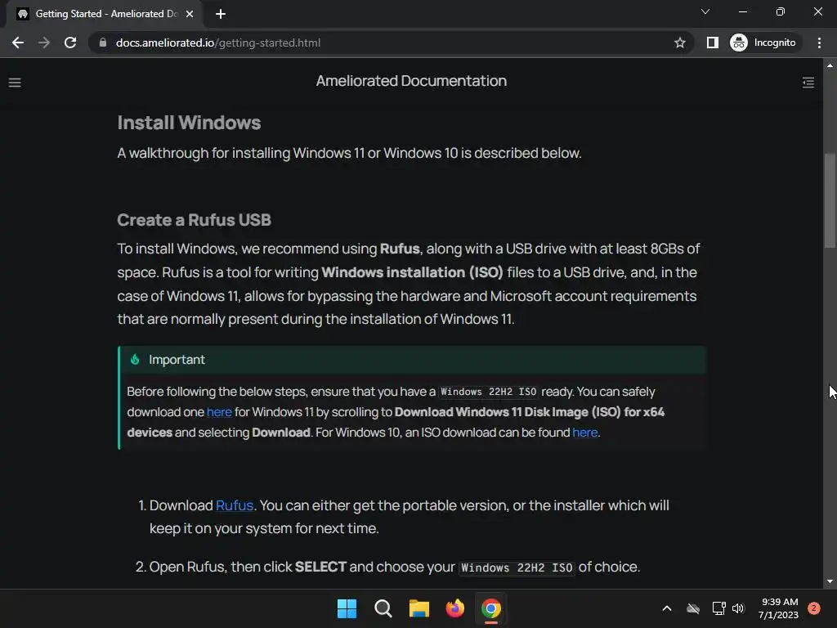Open the clock and date panel
The image size is (837, 628).
778,608
